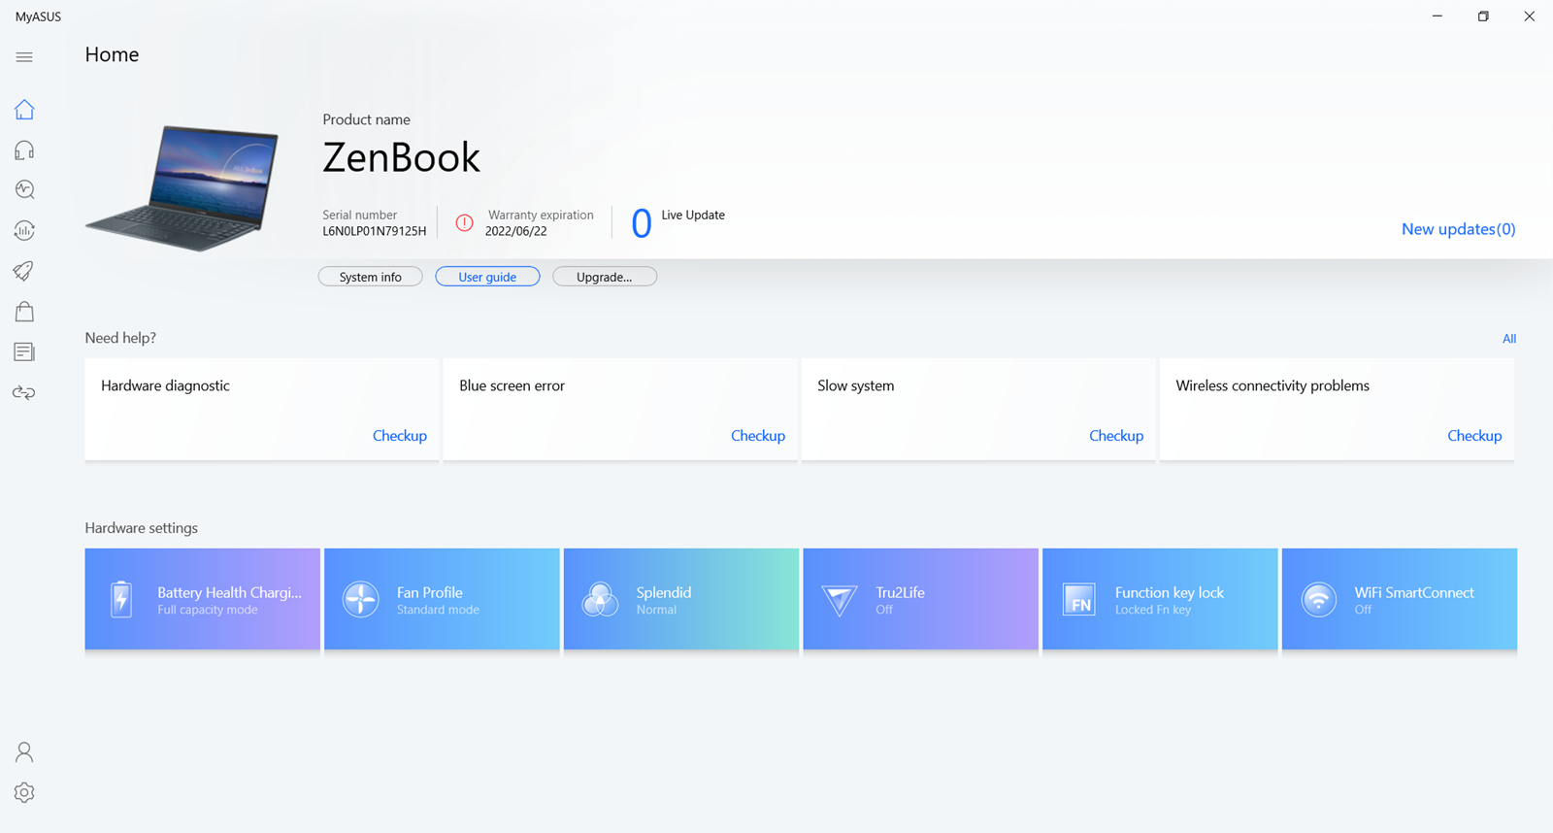Open Settings gear icon
1553x833 pixels.
pyautogui.click(x=24, y=793)
